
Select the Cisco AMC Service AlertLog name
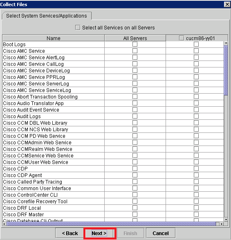(x=34, y=57)
